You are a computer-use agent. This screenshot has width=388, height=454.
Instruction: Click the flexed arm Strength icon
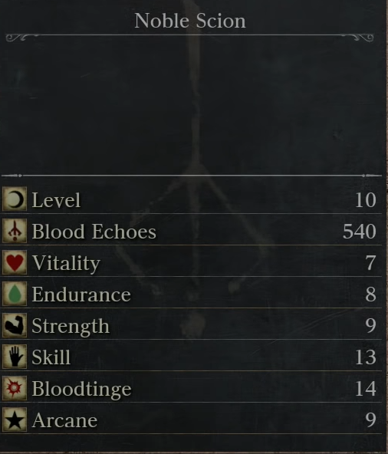click(15, 325)
